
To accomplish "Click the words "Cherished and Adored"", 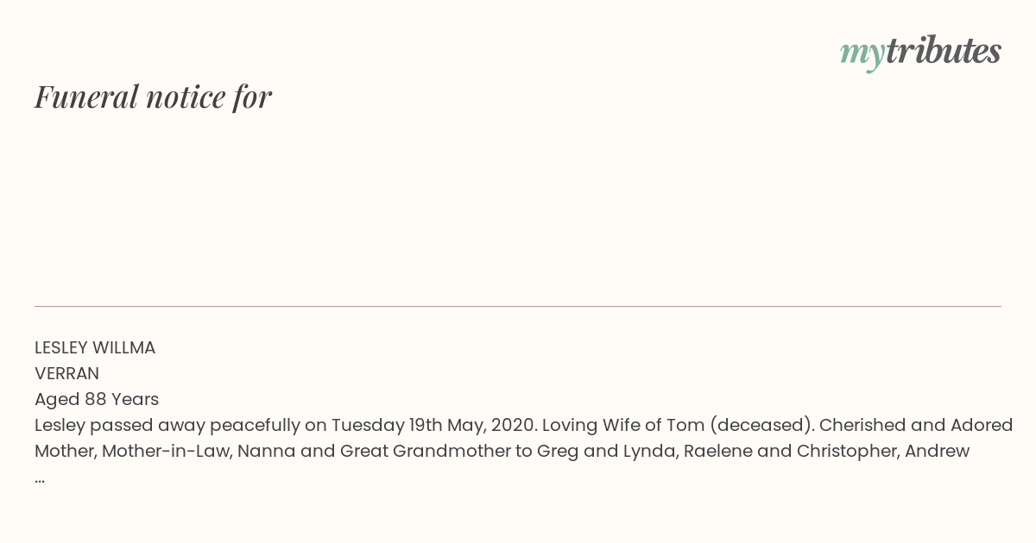I will point(916,425).
